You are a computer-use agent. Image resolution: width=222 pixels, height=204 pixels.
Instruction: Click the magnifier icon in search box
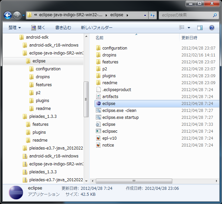click(215, 15)
